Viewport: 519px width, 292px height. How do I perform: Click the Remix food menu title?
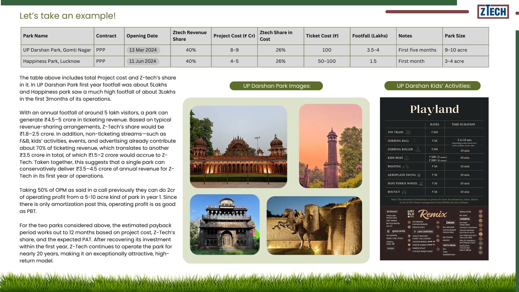433,215
